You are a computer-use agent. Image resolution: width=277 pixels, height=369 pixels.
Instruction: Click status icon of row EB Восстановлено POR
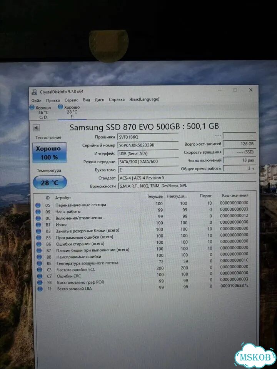pos(40,283)
